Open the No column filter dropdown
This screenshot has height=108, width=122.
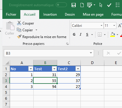tap(31, 69)
